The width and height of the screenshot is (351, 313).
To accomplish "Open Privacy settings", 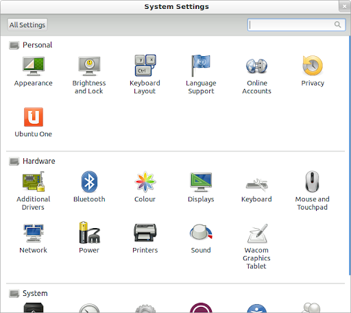I will (x=313, y=71).
